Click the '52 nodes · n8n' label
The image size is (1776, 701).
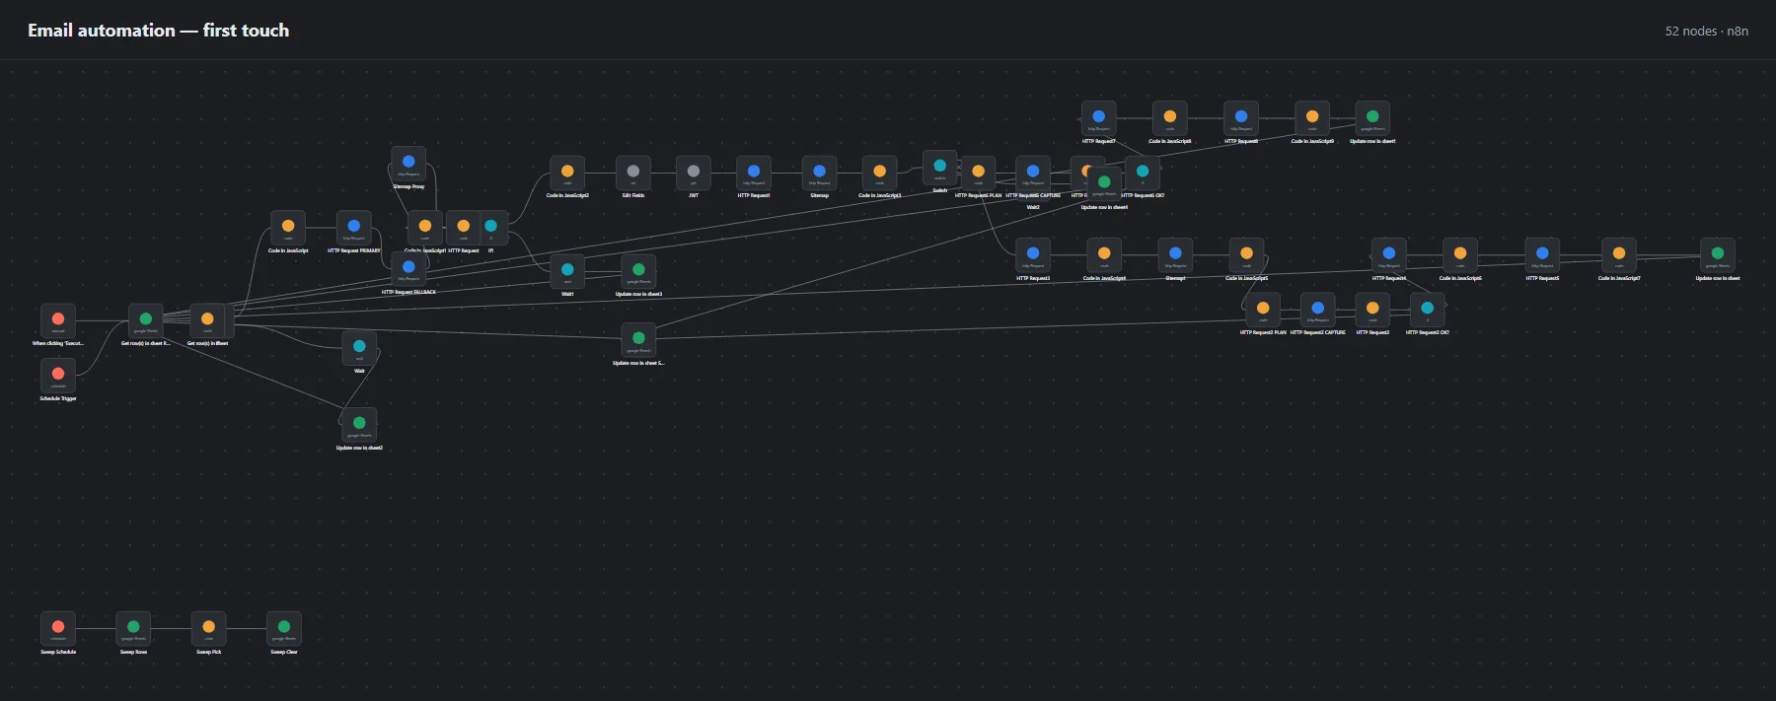pos(1707,32)
